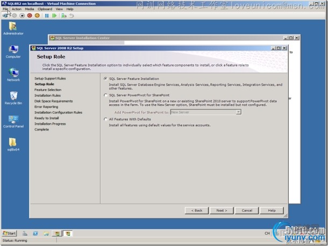Click Installation Configuration Rules step
This screenshot has width=328, height=246.
pyautogui.click(x=59, y=112)
